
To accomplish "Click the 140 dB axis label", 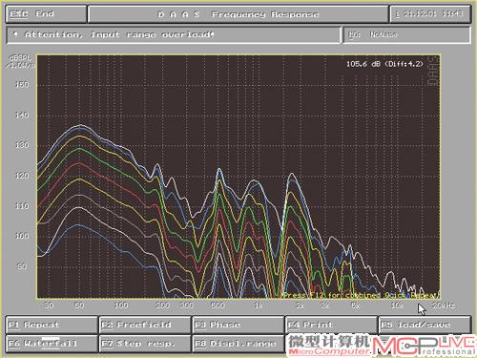I will [22, 115].
